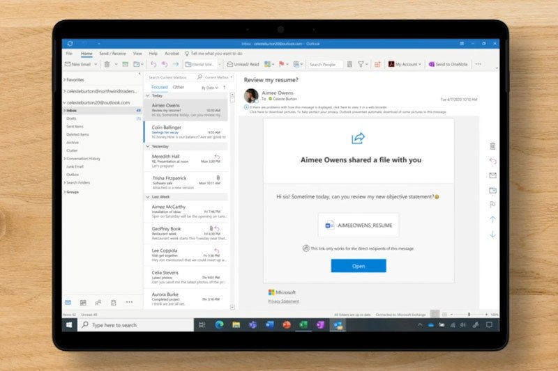This screenshot has height=371, width=558.
Task: Click the Search Current Mailbox field
Action: pyautogui.click(x=172, y=77)
